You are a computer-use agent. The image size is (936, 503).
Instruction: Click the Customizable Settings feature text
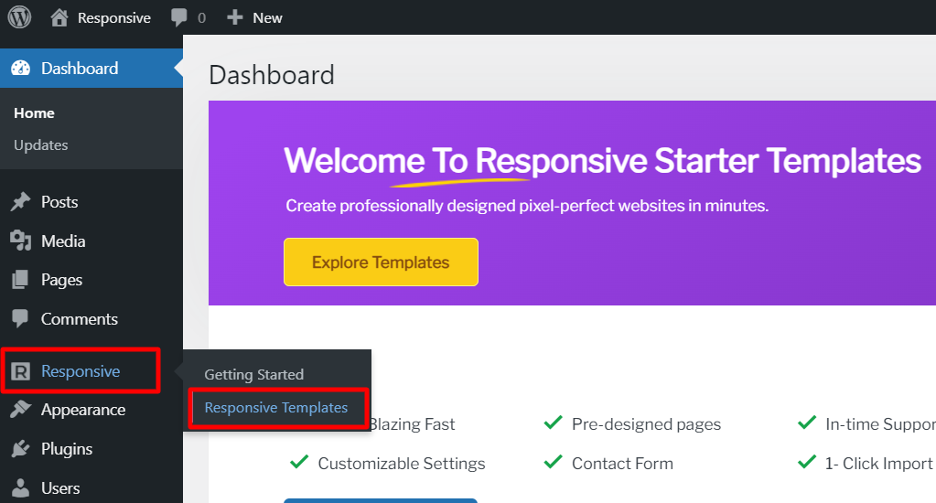click(x=402, y=464)
